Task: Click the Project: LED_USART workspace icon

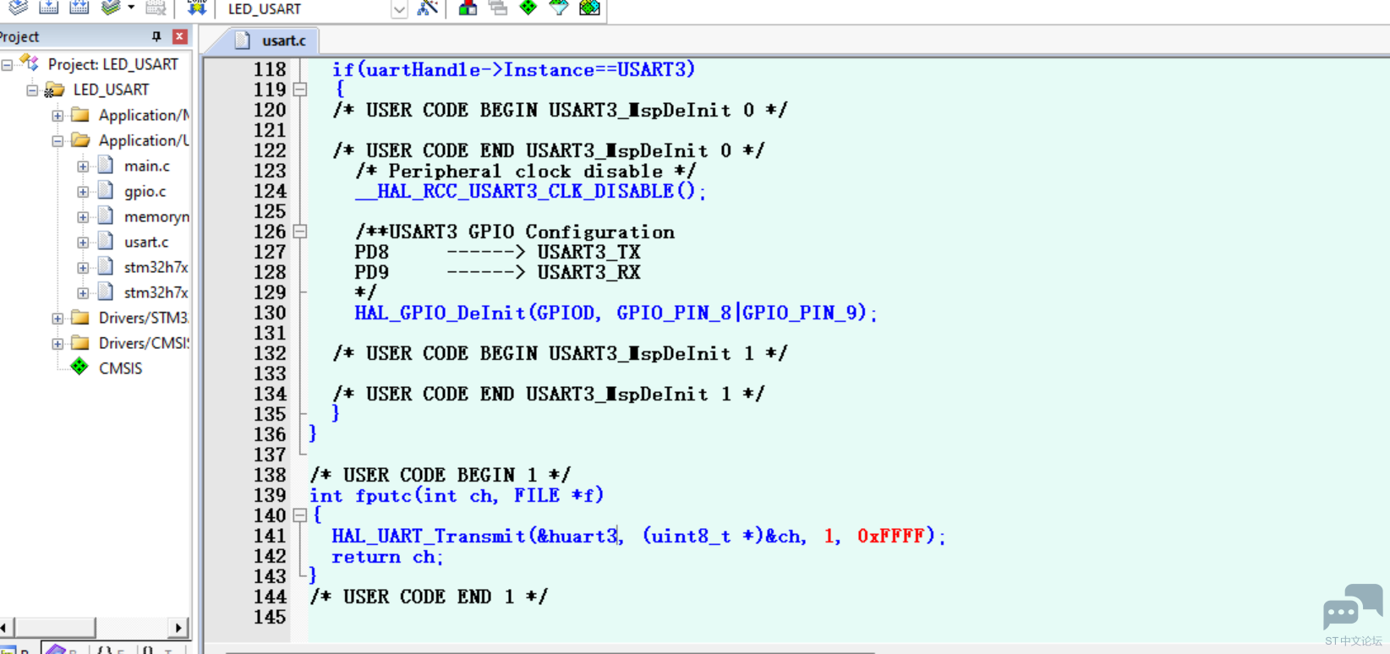Action: pos(30,63)
